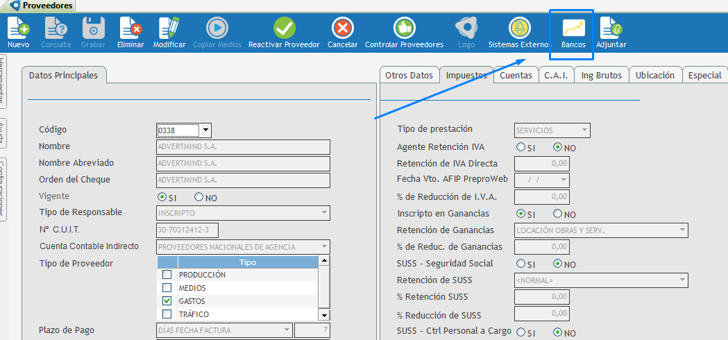Set Agente Retención IVA to SI

click(520, 148)
